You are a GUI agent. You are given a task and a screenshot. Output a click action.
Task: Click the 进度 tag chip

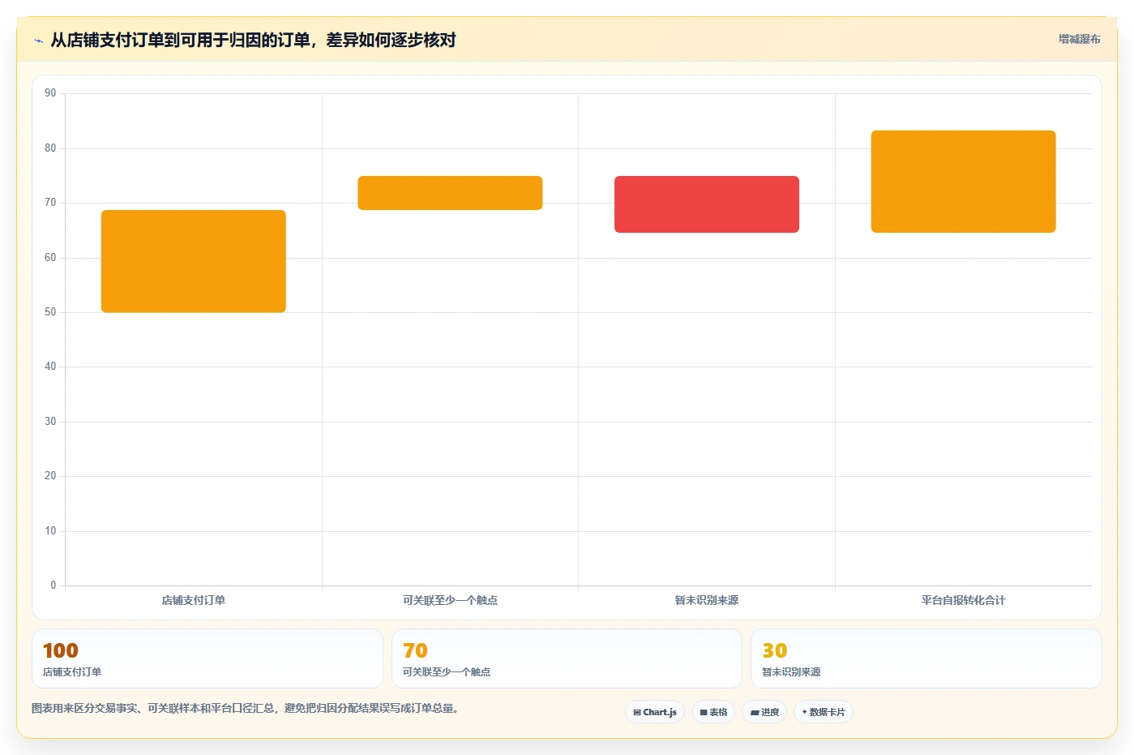(x=764, y=712)
